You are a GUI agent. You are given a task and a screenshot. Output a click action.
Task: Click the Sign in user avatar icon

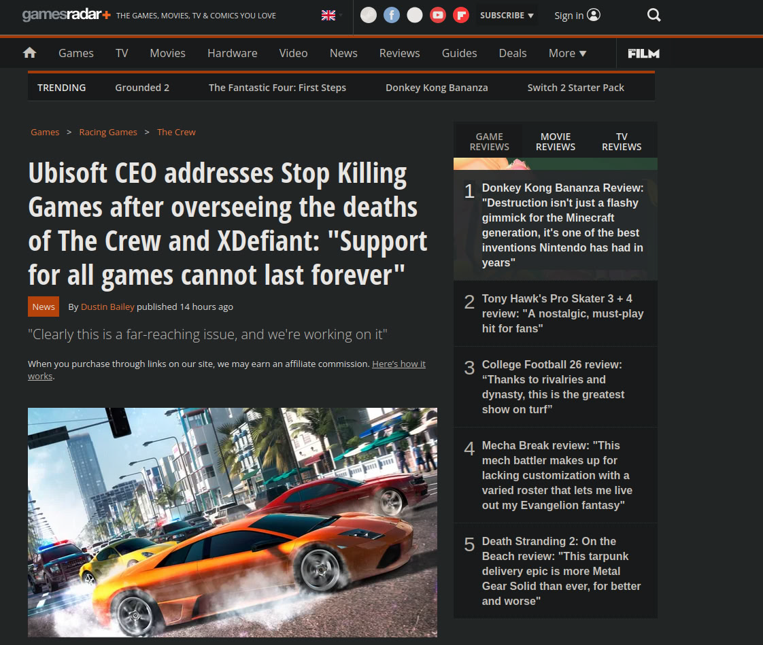(594, 15)
